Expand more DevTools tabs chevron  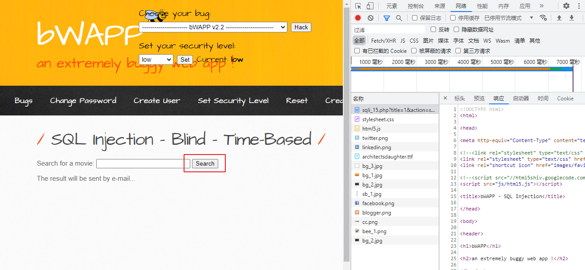pos(542,6)
